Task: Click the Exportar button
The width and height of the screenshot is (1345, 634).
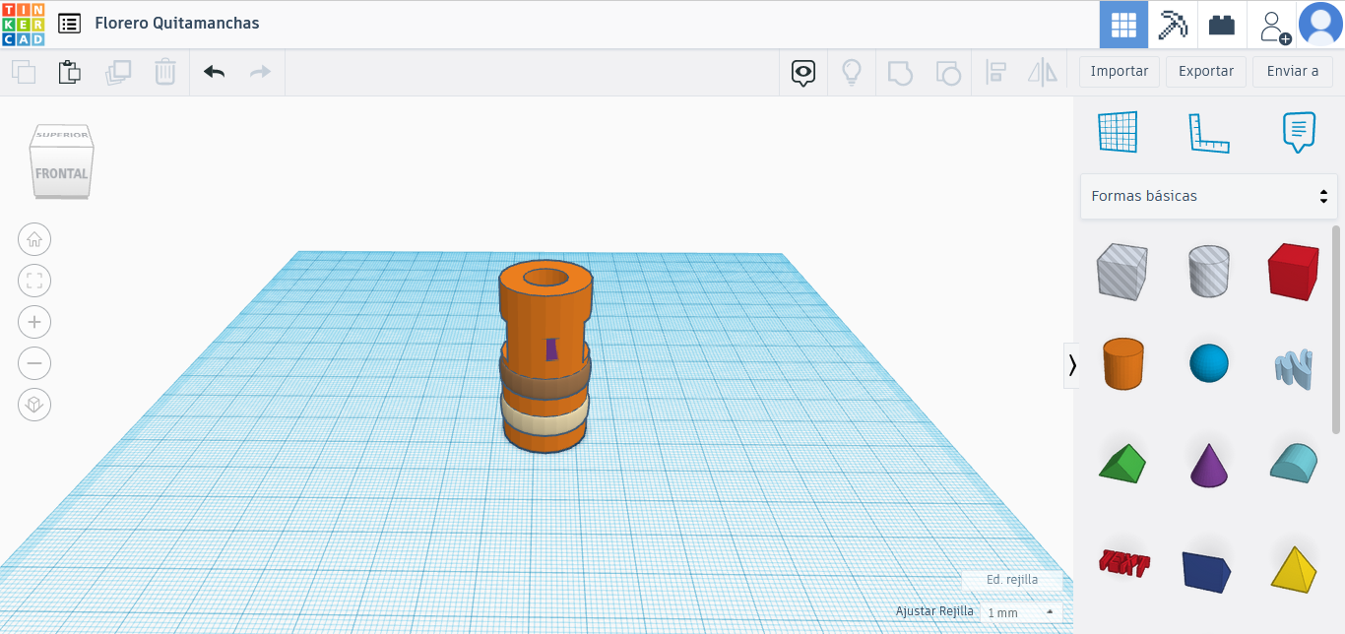Action: [x=1206, y=72]
